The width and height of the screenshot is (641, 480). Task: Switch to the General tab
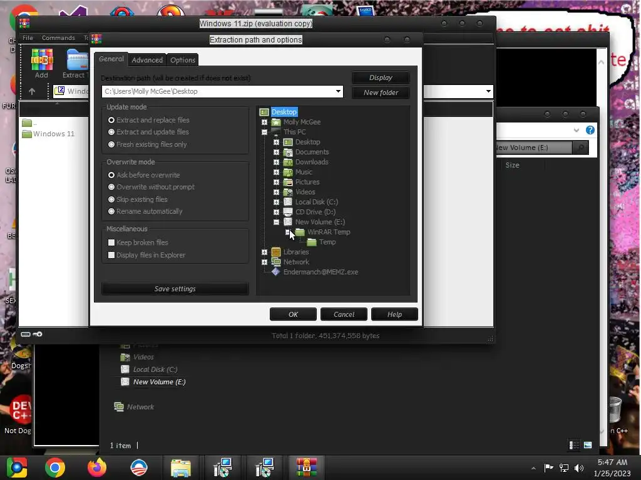coord(111,59)
